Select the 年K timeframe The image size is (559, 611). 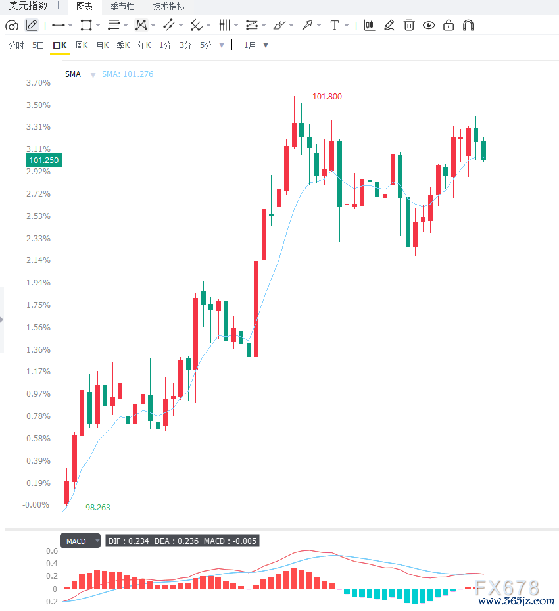144,45
